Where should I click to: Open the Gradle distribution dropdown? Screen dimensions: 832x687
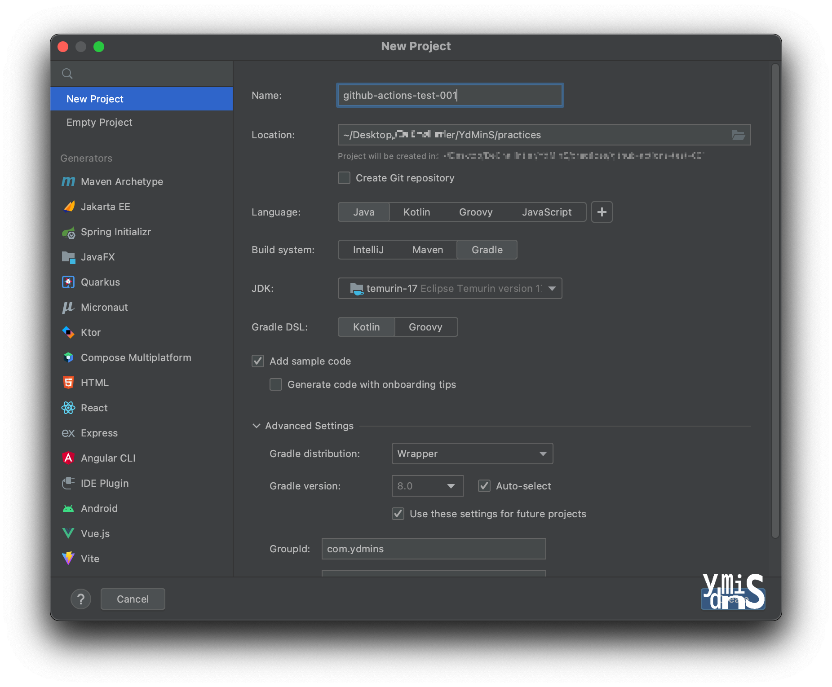point(472,454)
